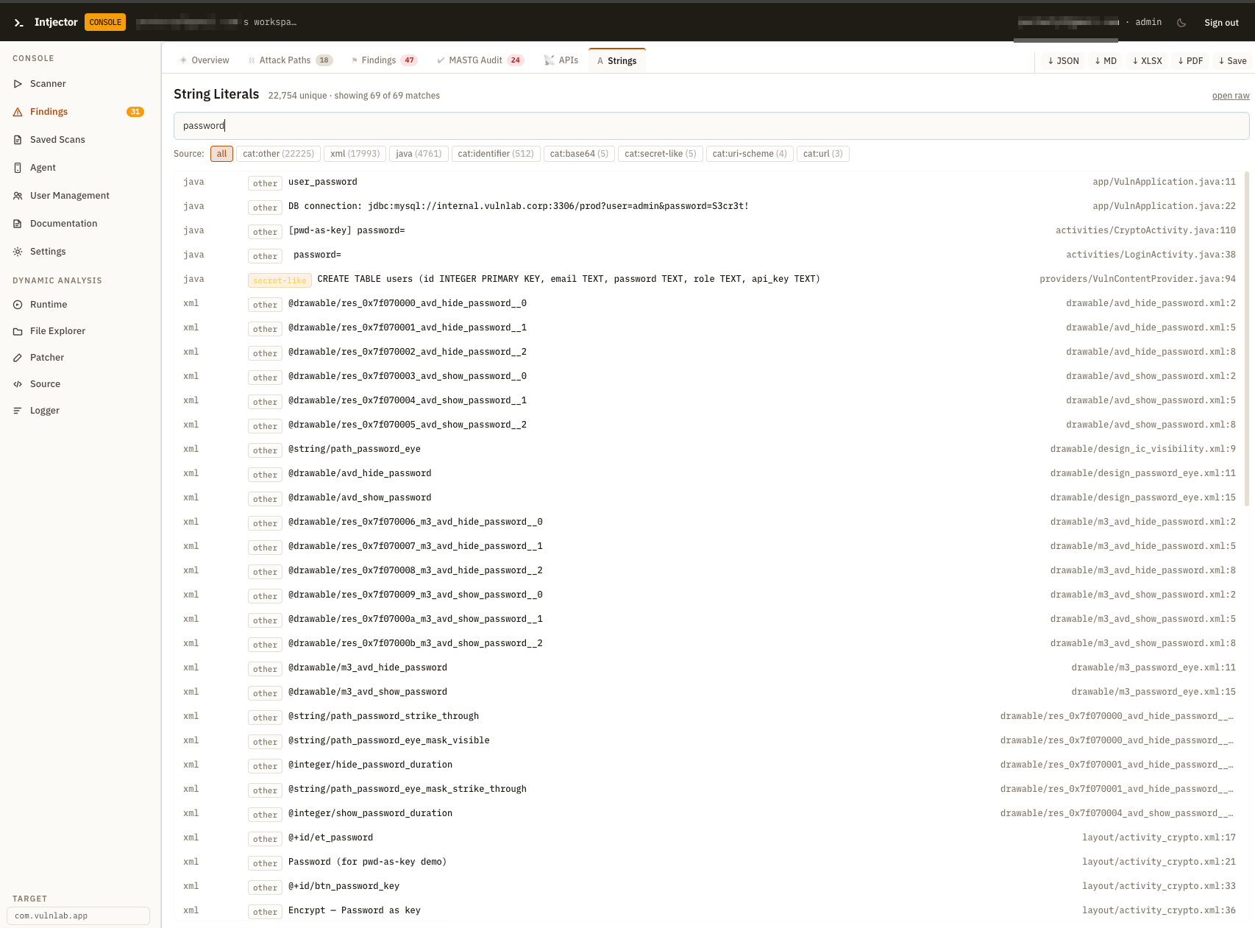This screenshot has height=928, width=1255.
Task: Click the Agent sidebar icon
Action: [x=18, y=168]
